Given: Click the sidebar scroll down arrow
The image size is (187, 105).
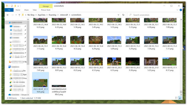Looking at the screenshot, I should coord(28,95).
